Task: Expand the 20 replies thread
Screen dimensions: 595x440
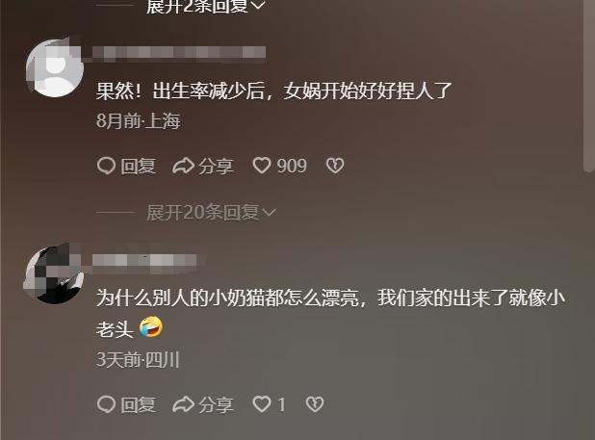Action: (211, 213)
